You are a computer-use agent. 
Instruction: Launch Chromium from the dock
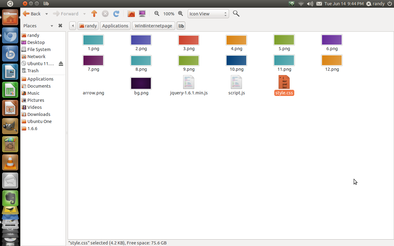pos(10,36)
